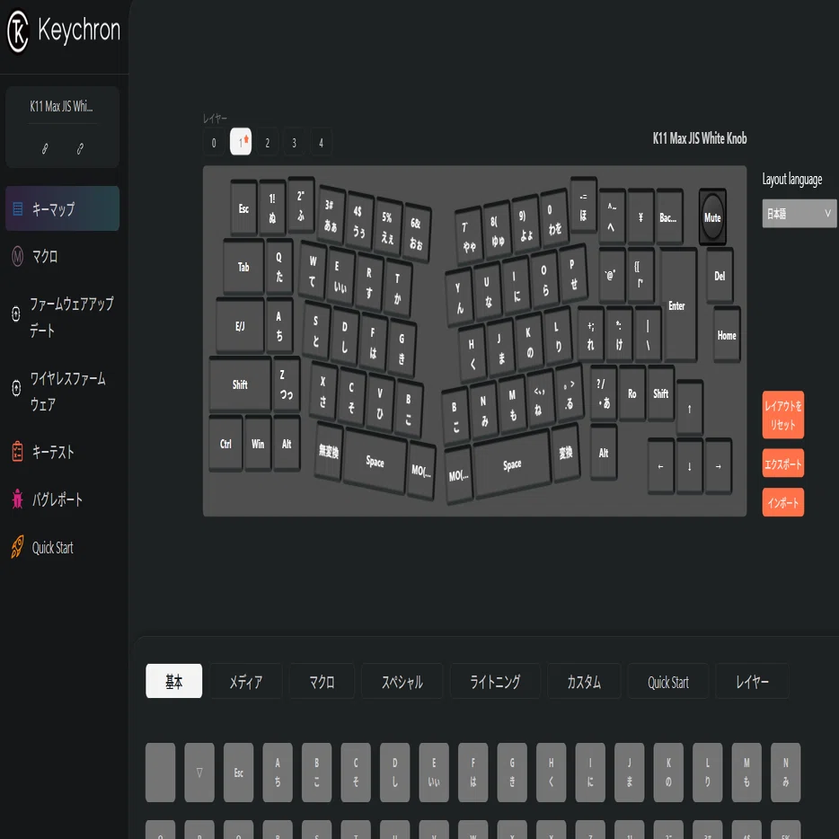Select the up arrow key

click(x=689, y=409)
